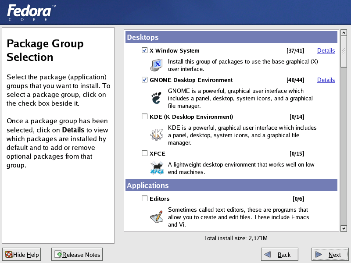Viewport: 351px width, 263px height.
Task: Tick the XFCE package group checkbox
Action: pyautogui.click(x=145, y=153)
